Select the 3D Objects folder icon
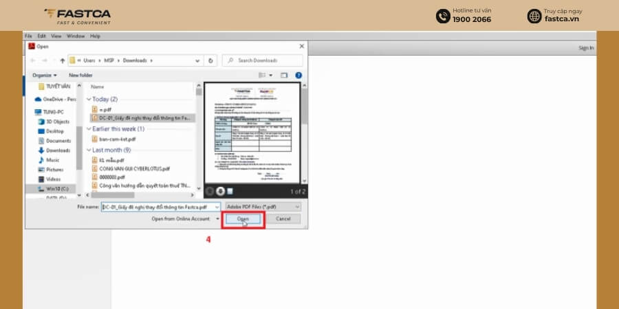The width and height of the screenshot is (619, 309). click(41, 122)
